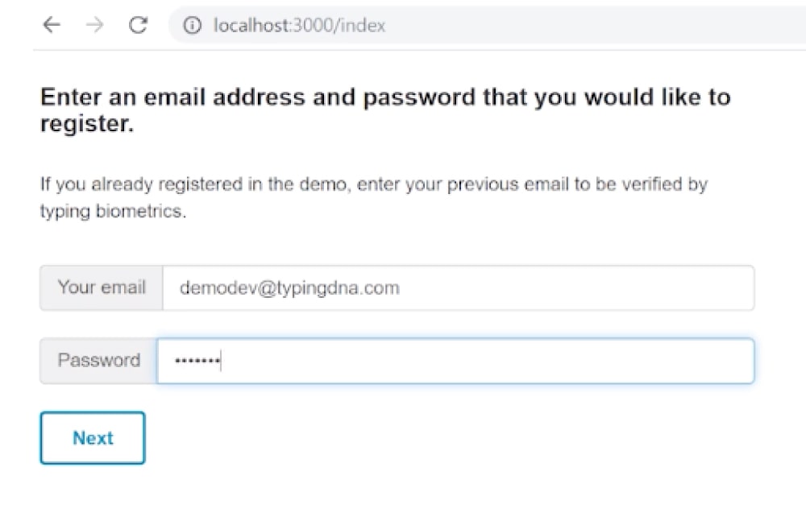Click the word 'register.' in the heading

(87, 124)
